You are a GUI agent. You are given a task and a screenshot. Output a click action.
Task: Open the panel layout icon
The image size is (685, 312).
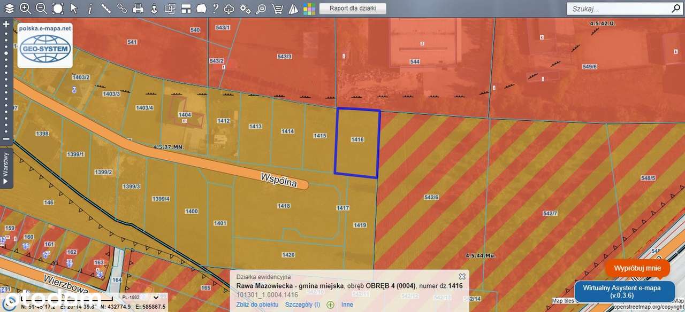click(186, 8)
